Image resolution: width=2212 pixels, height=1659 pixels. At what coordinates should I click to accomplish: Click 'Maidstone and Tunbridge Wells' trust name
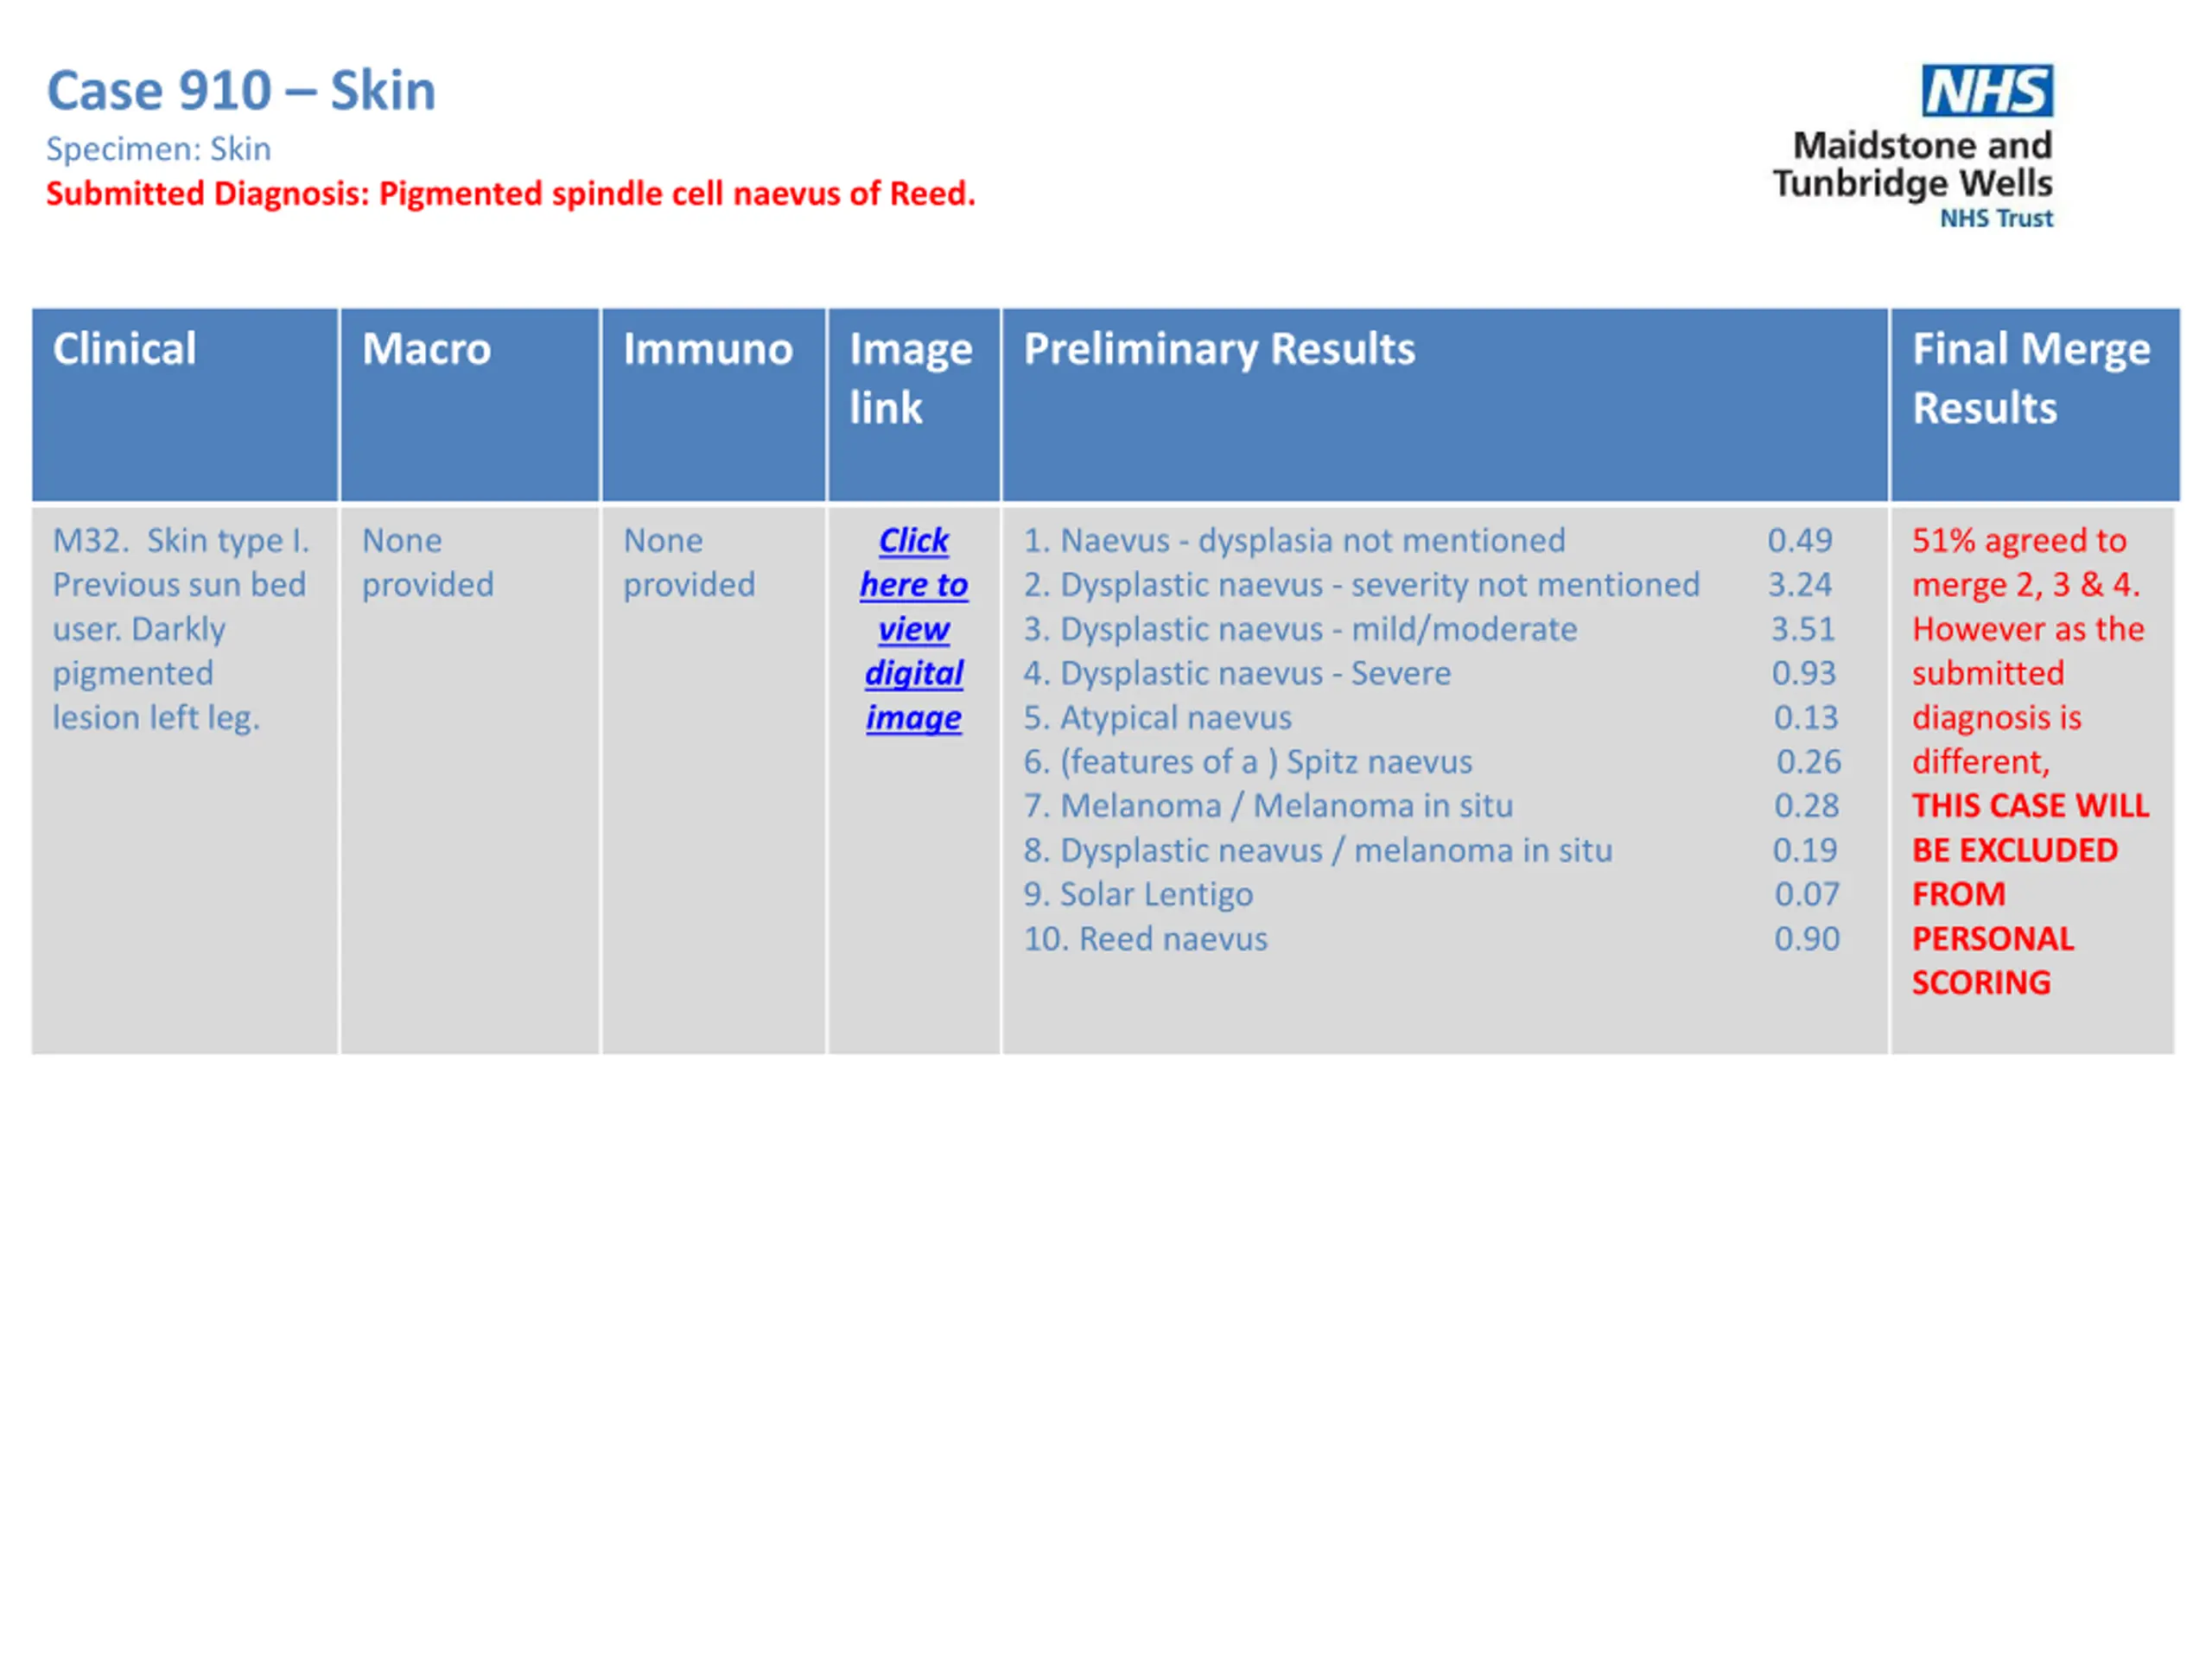click(1913, 164)
